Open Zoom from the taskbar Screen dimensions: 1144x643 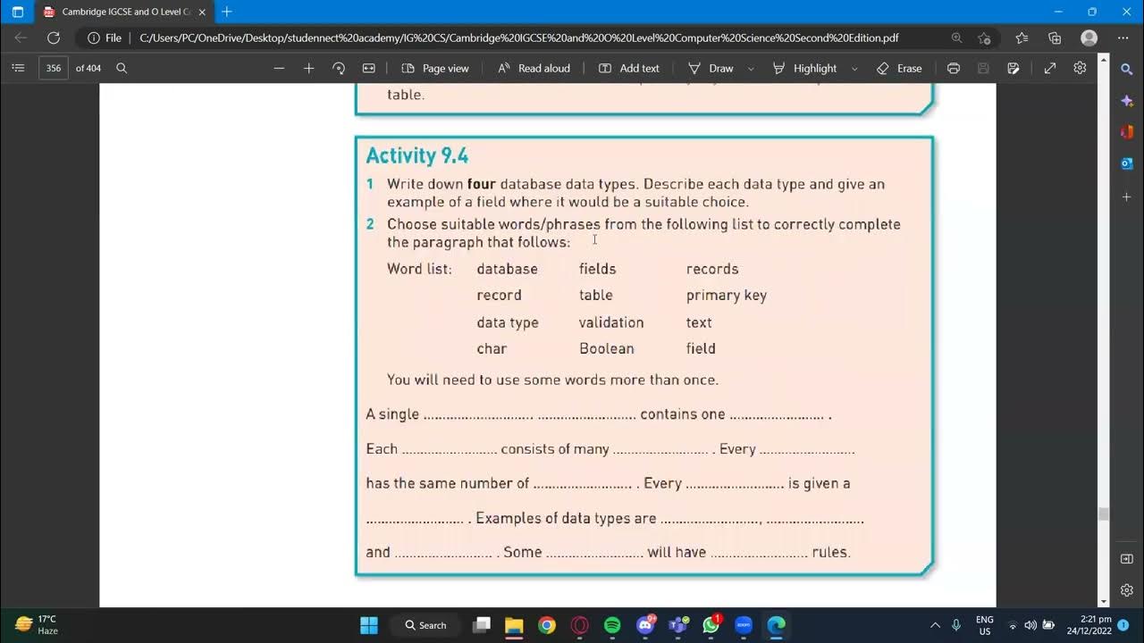(744, 625)
